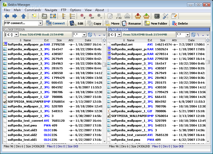Open the command console icon
Image resolution: width=213 pixels, height=154 pixels.
point(157,16)
